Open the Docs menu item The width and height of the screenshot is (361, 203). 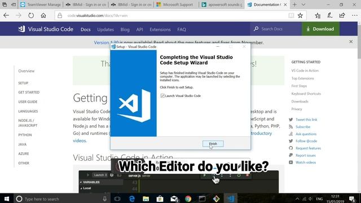click(x=85, y=29)
